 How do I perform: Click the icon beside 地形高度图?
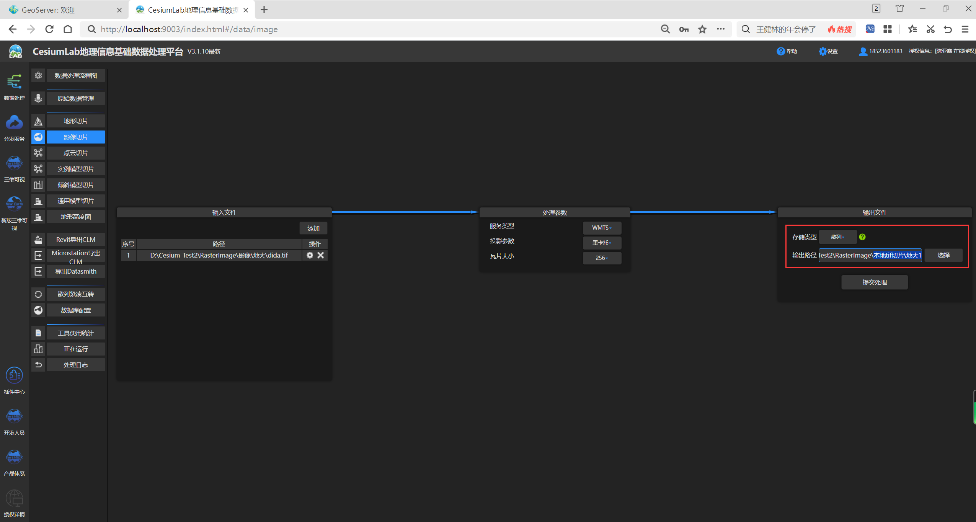38,217
